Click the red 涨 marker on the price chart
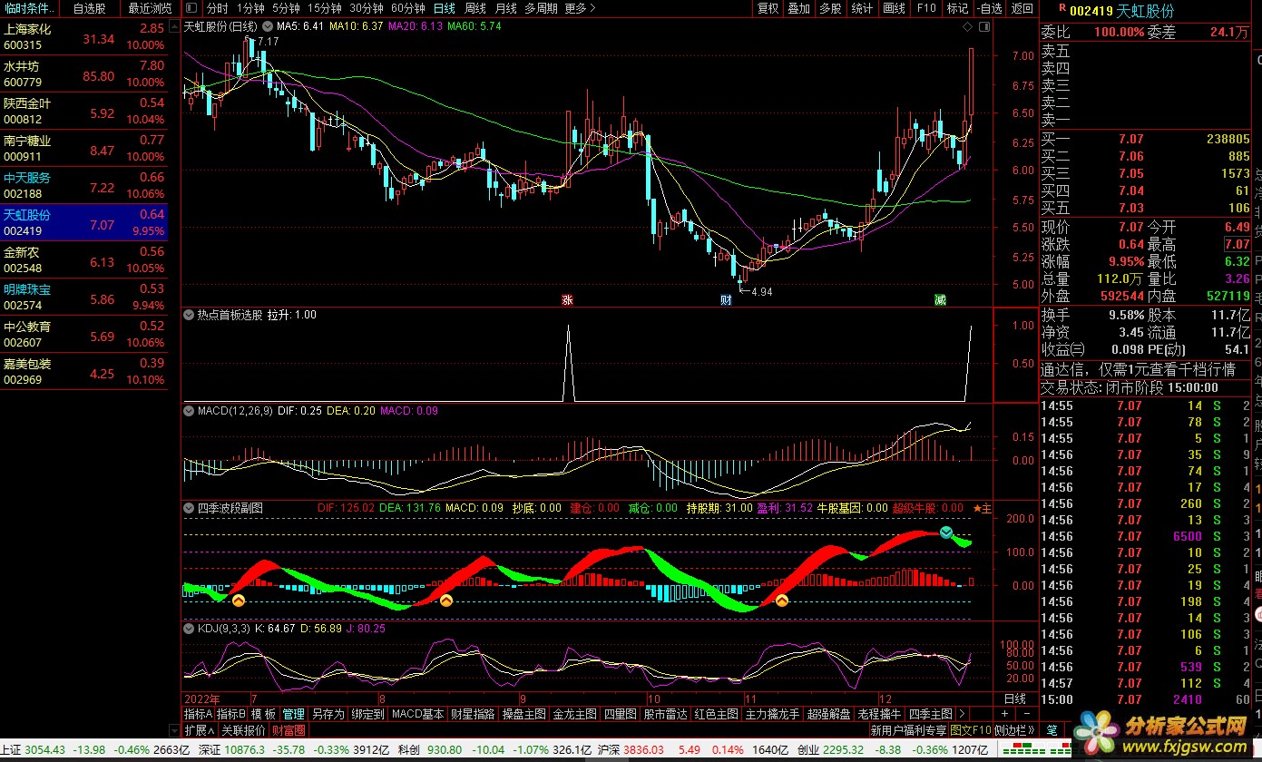The image size is (1262, 762). tap(568, 299)
